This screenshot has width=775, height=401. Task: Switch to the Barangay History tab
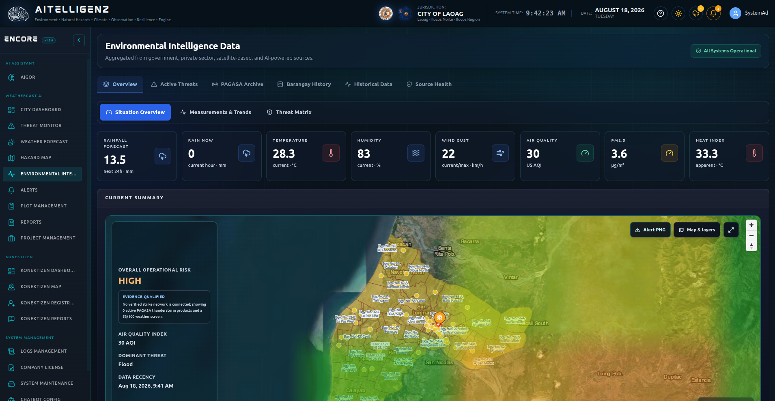pos(304,84)
